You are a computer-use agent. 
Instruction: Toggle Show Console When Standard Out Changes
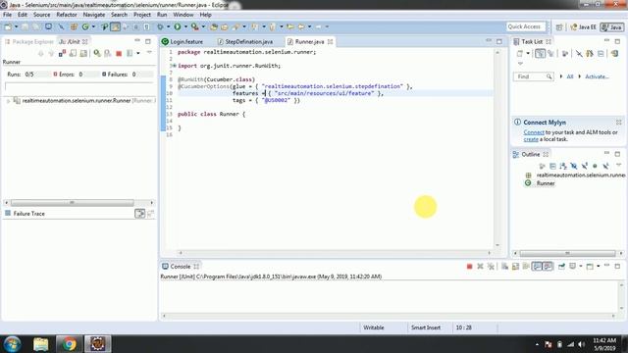[537, 266]
